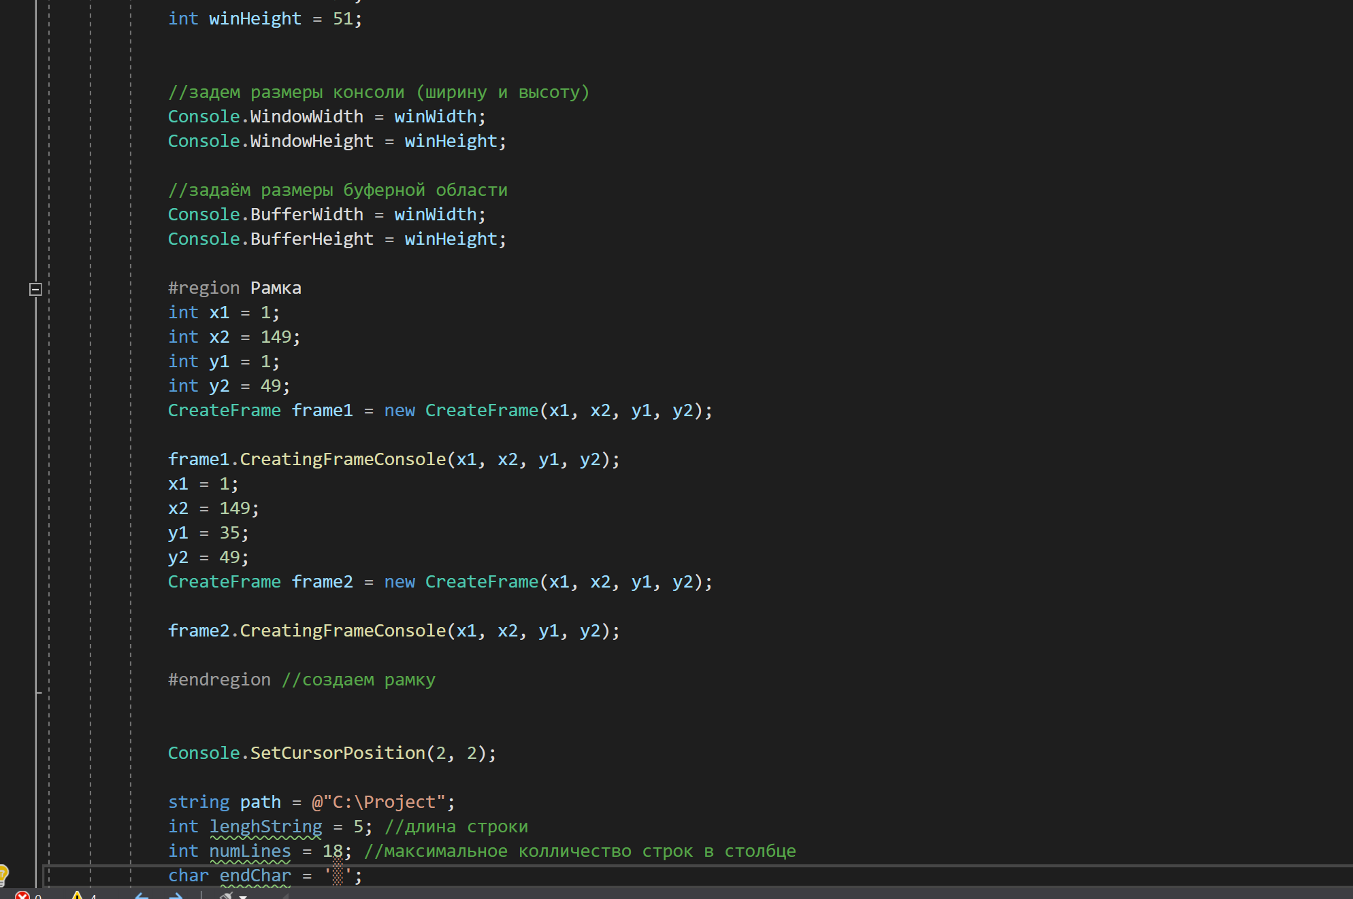Click the lightbulb quick actions icon

[3, 875]
